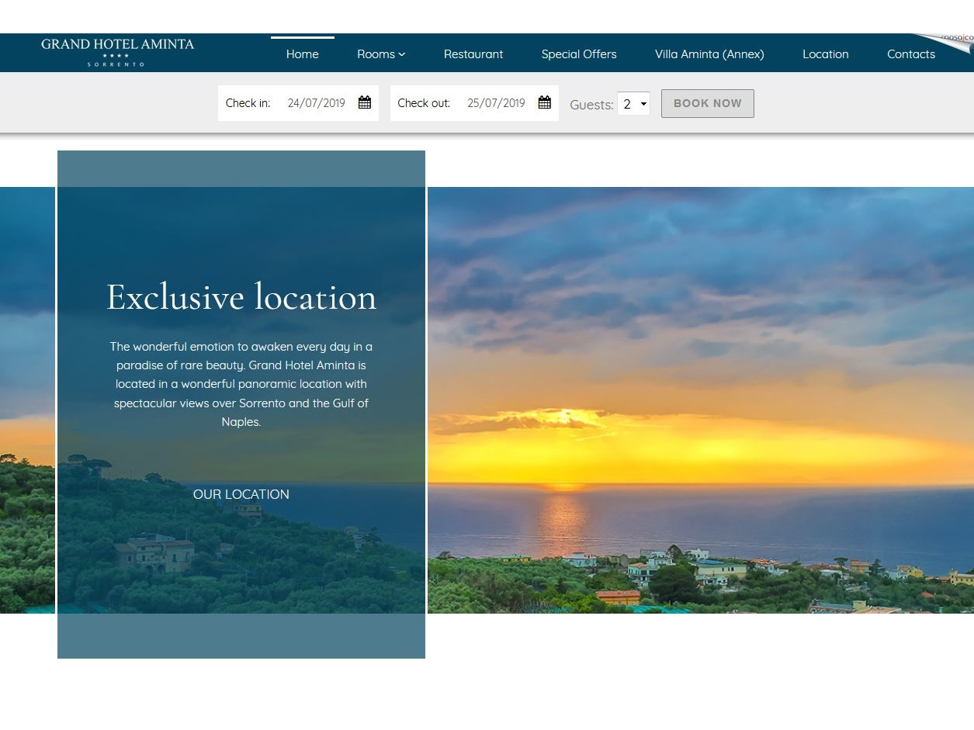The image size is (974, 730).
Task: Change guest count using the Guests selector
Action: click(630, 103)
